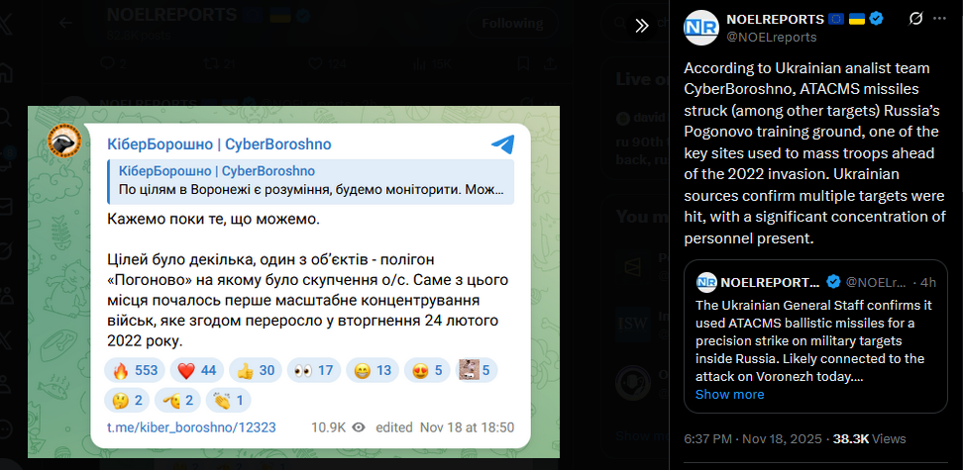Click the grinning face reaction showing 13

[x=373, y=371]
